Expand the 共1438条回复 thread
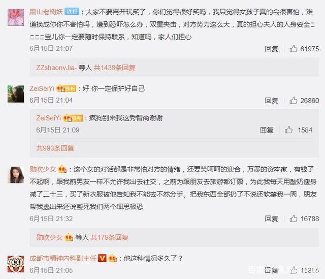Screen dimensions: 325x279 114,68
